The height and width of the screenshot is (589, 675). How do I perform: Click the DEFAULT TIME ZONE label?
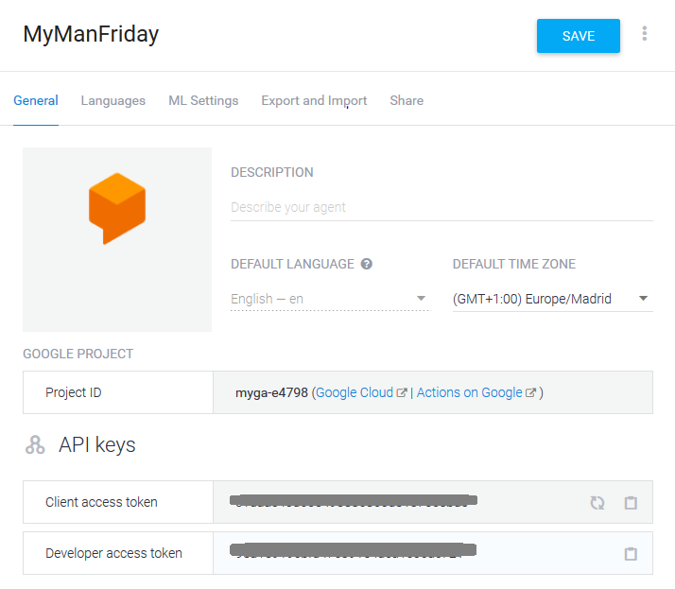point(514,264)
